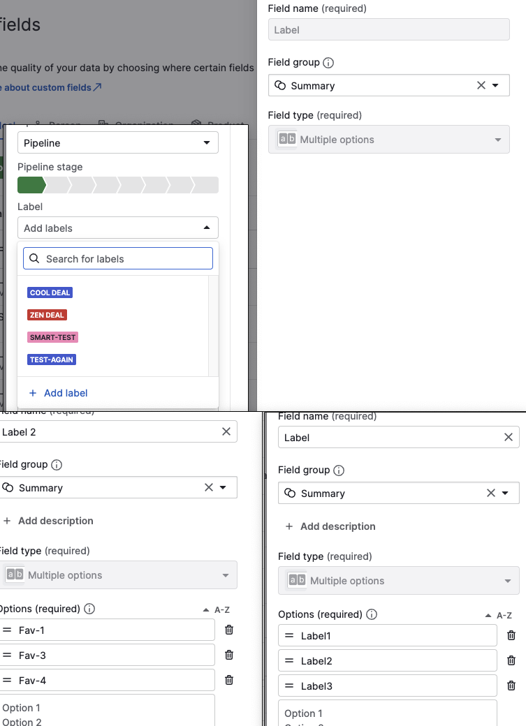Viewport: 526px width, 726px height.
Task: Grab the drag handle beside Label1
Action: coord(289,636)
